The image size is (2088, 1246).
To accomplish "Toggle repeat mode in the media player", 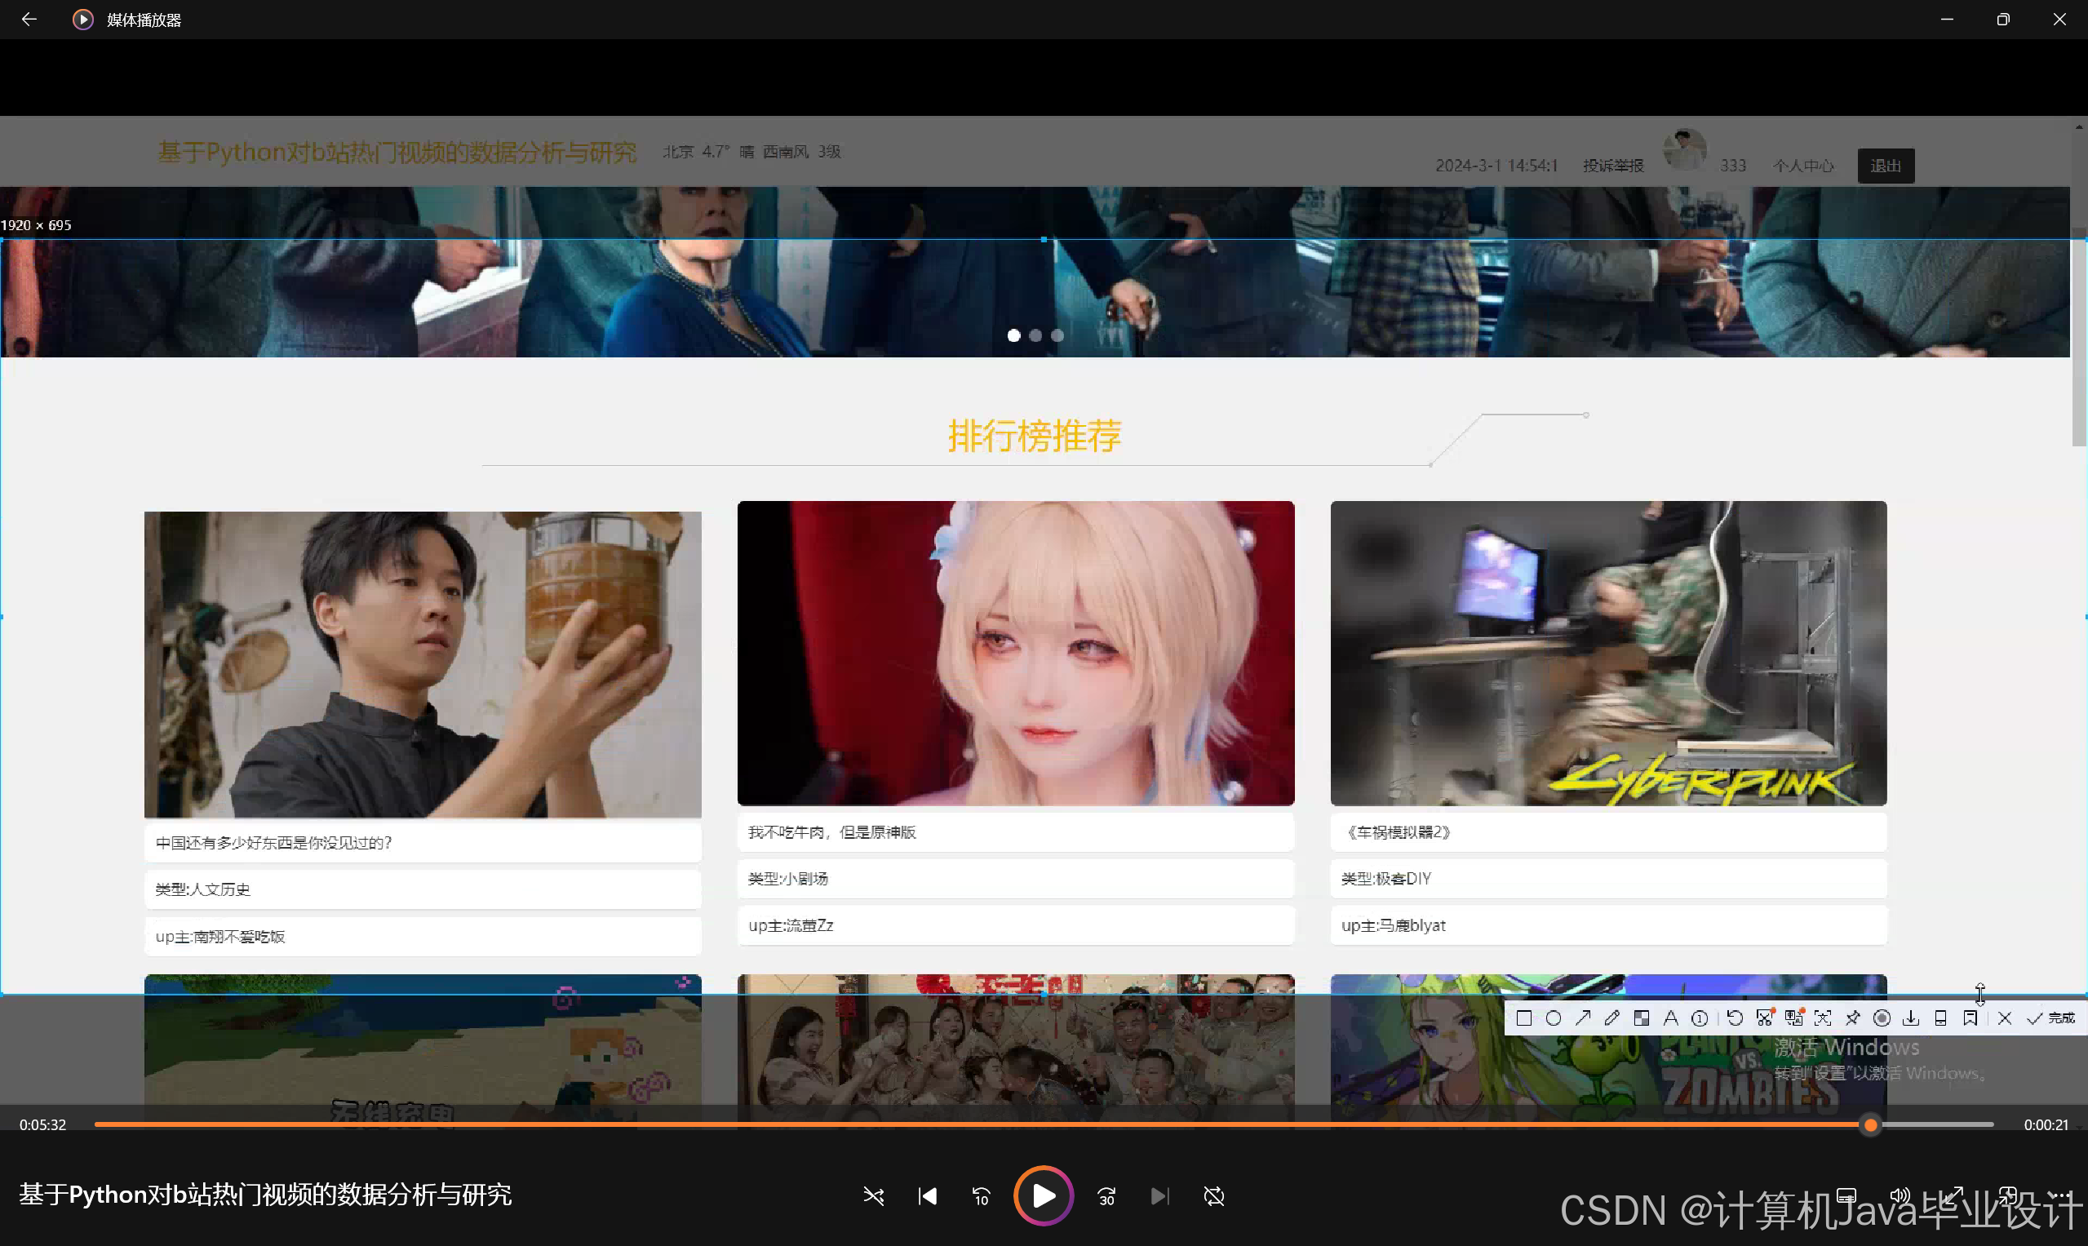I will tap(1214, 1196).
